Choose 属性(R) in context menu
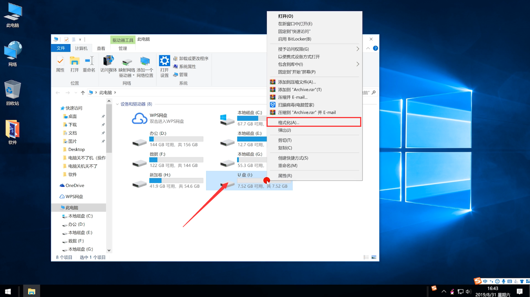 pyautogui.click(x=314, y=175)
